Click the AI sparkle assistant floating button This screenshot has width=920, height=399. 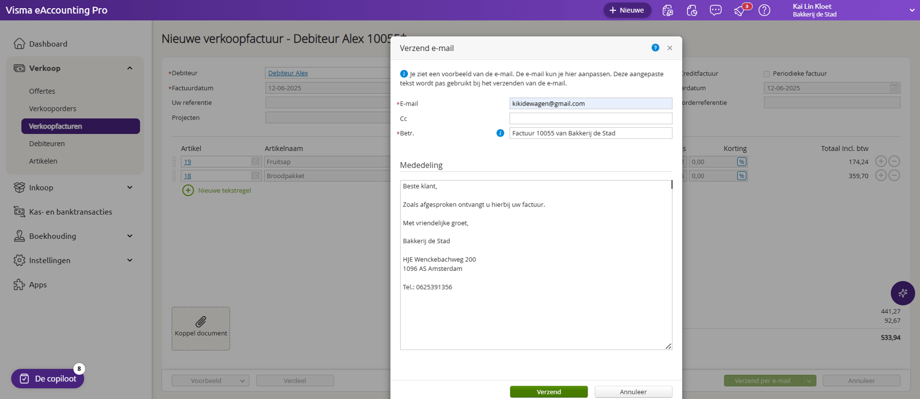click(902, 293)
